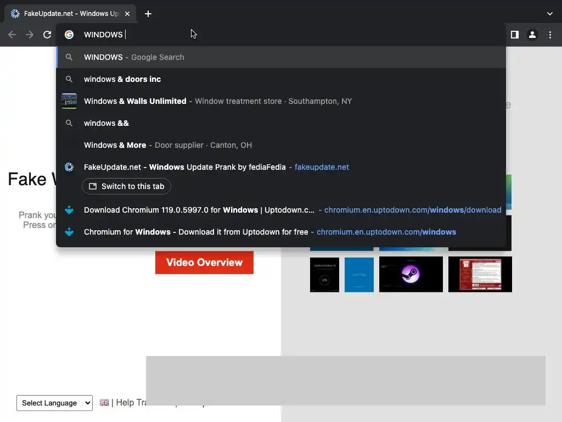Screen dimensions: 562x422
Task: Click the Windows & Walls Unlimited thumbnail icon
Action: 69,101
